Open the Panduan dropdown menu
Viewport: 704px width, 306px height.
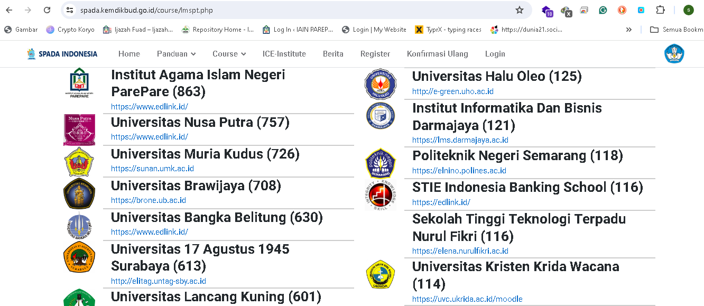click(x=176, y=53)
